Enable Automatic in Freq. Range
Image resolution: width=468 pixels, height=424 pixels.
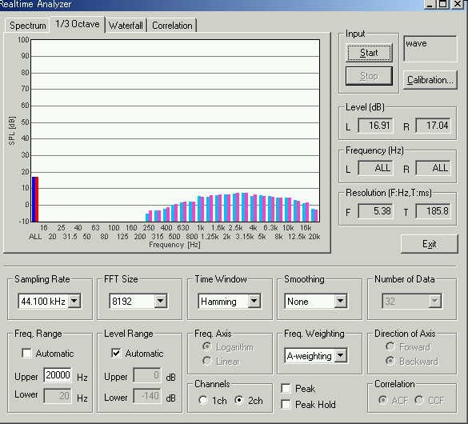click(26, 354)
